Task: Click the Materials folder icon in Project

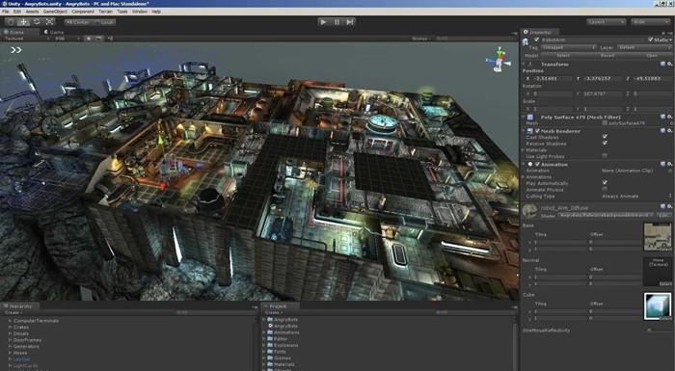Action: click(270, 364)
